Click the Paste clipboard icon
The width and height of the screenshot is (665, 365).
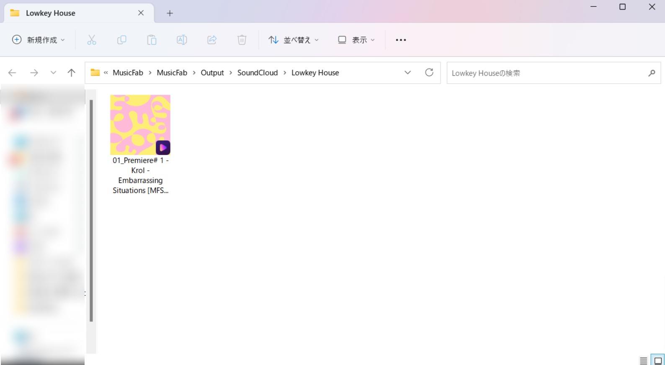152,40
